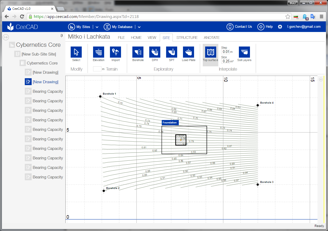Open the Import terrain tool
The width and height of the screenshot is (328, 231).
pyautogui.click(x=115, y=52)
